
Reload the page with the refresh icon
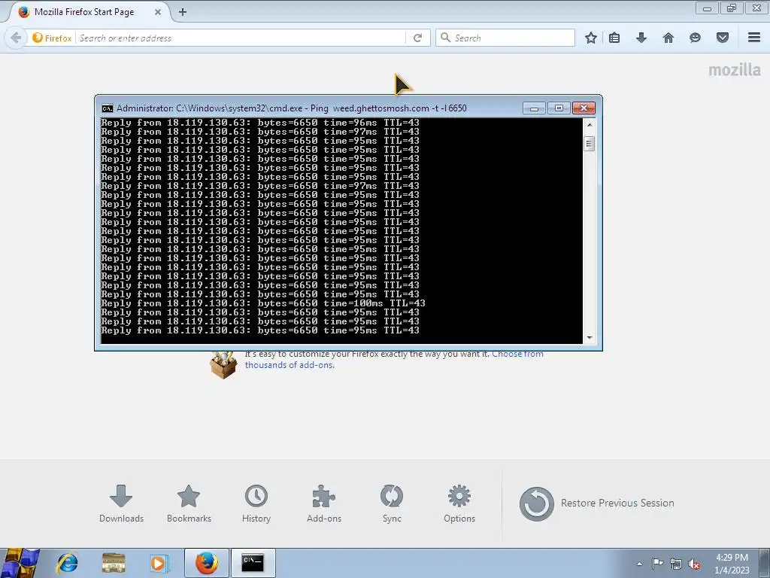[x=417, y=38]
